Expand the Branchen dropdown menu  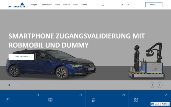[47, 5]
